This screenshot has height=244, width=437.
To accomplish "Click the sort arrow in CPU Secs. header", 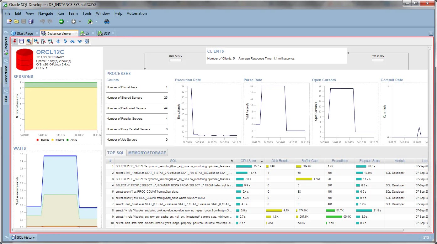I will point(262,161).
